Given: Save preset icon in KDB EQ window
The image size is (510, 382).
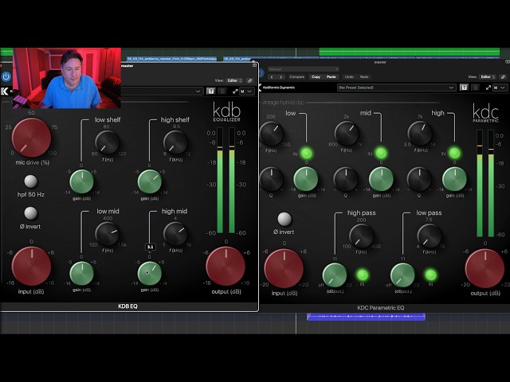Looking at the screenshot, I should (210, 92).
